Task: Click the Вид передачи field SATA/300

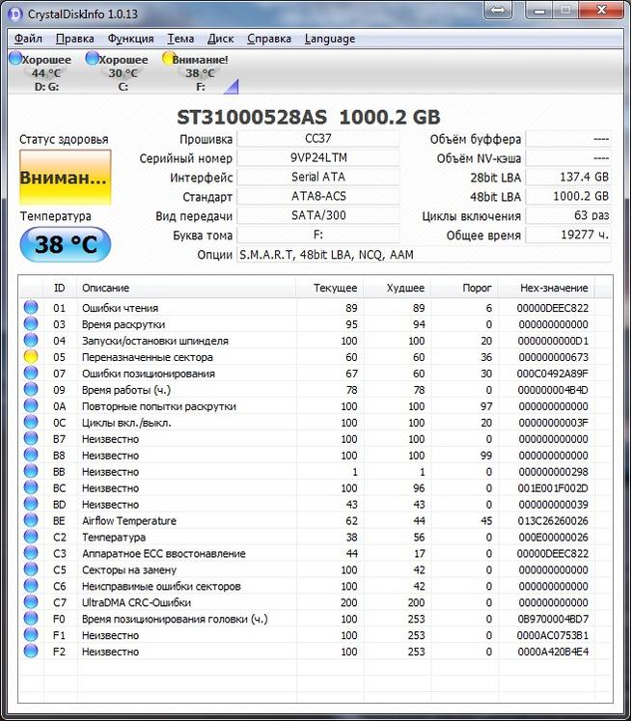Action: click(x=318, y=215)
